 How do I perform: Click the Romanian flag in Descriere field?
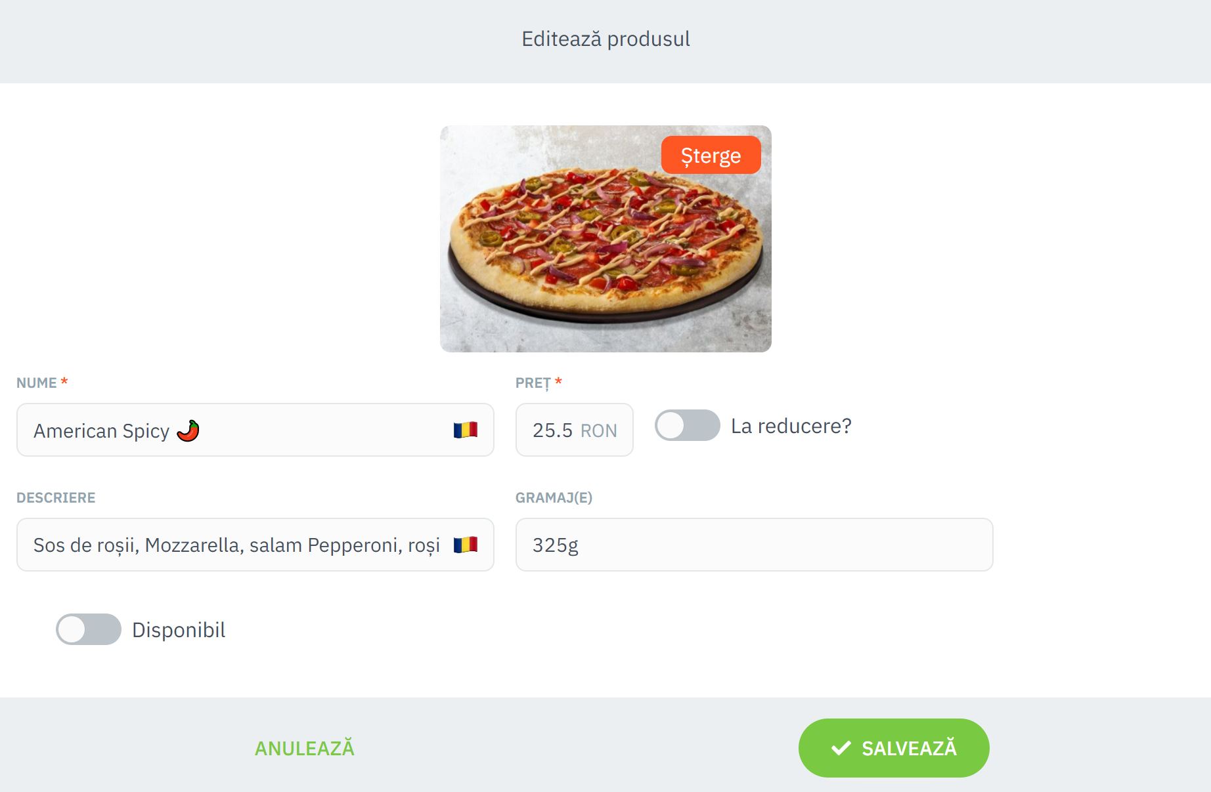point(465,545)
